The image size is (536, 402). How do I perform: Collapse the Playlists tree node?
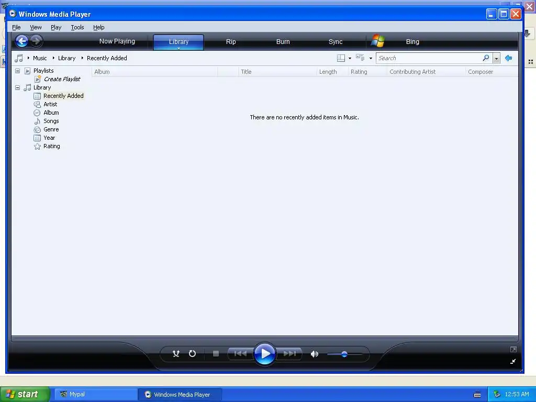point(17,71)
